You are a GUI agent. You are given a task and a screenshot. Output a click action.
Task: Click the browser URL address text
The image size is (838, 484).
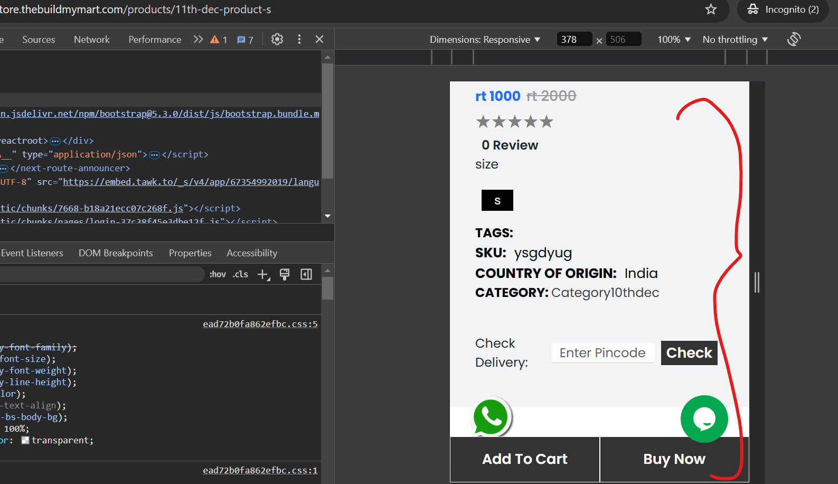136,10
